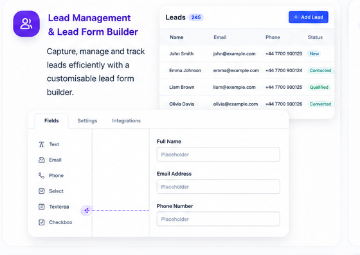Click the Lead Management & Lead Form Builder heading
The height and width of the screenshot is (255, 360).
pos(93,25)
